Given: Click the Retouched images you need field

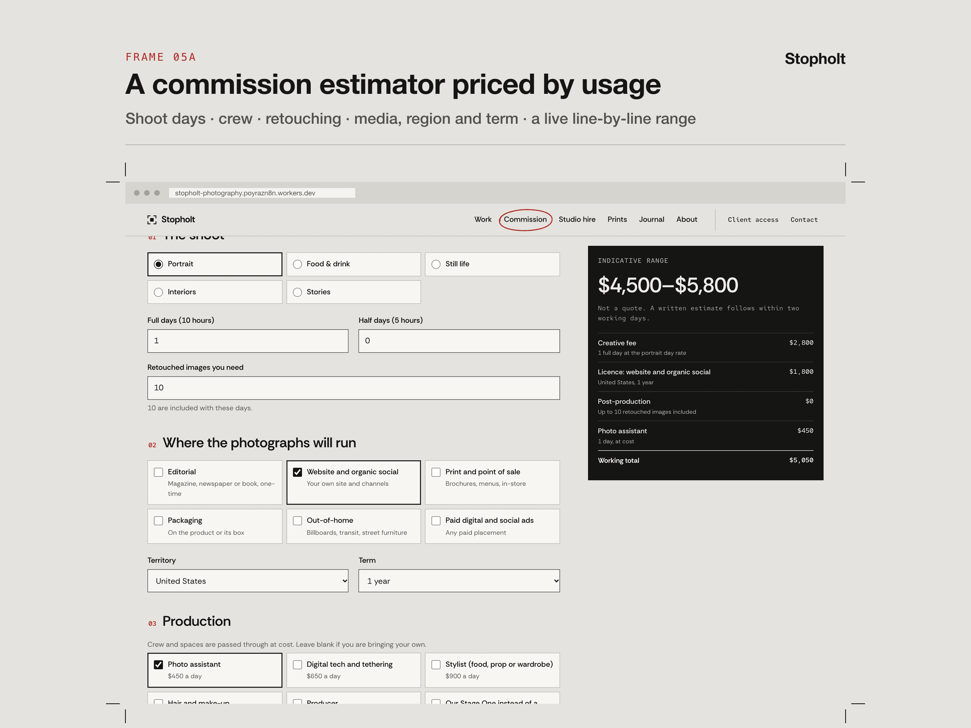Looking at the screenshot, I should click(353, 388).
